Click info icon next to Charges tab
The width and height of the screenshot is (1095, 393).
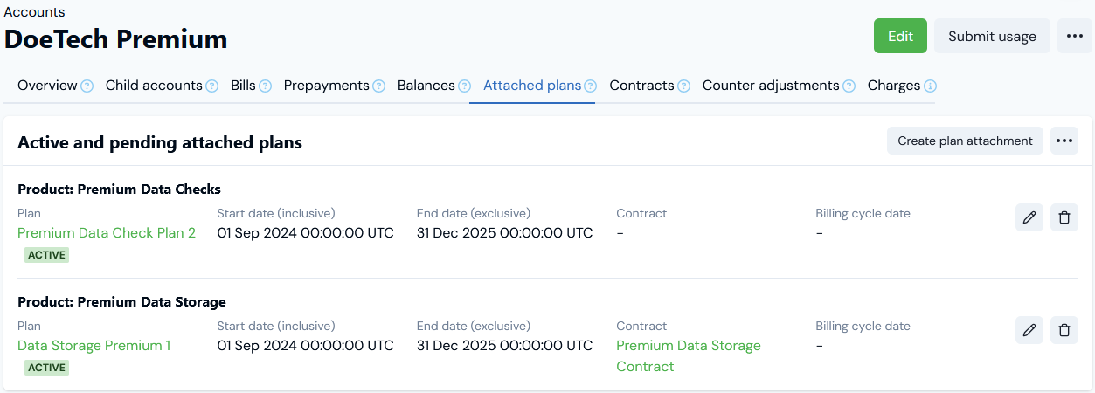[x=930, y=86]
